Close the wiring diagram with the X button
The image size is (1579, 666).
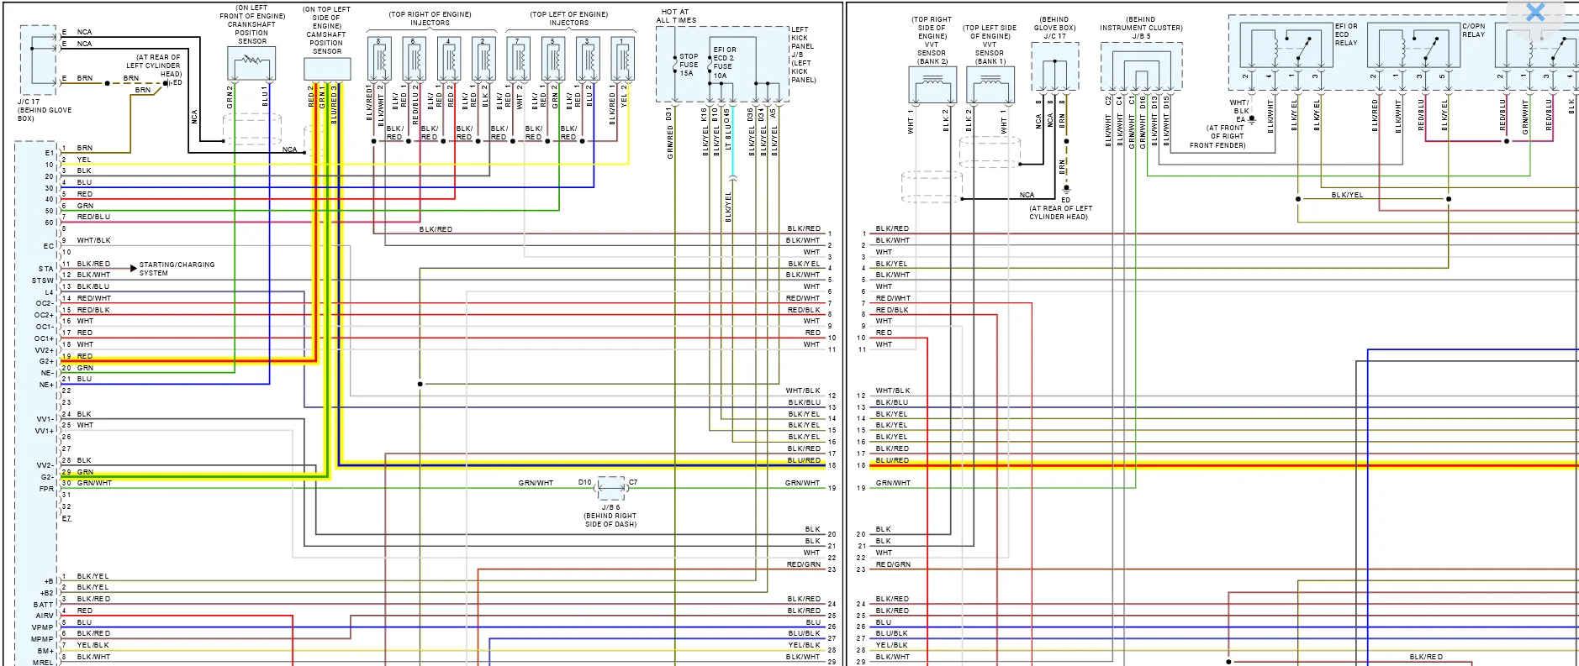[x=1535, y=12]
